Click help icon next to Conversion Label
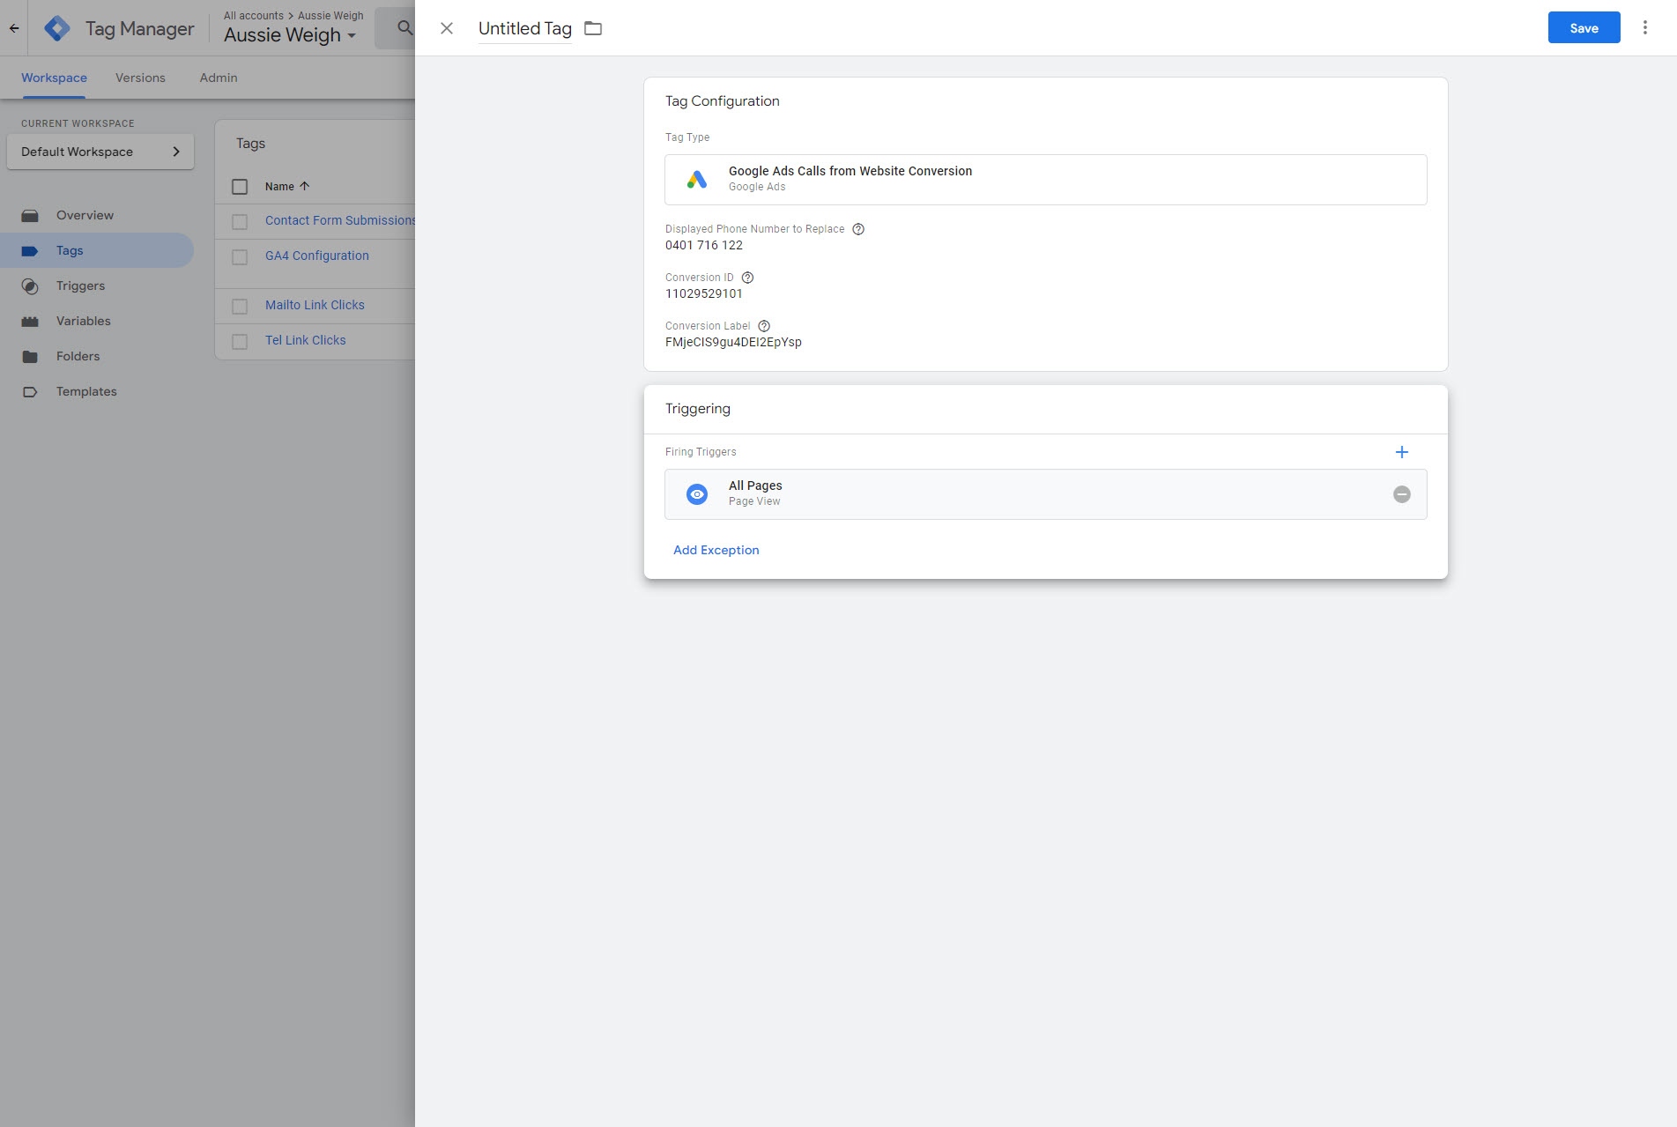This screenshot has width=1677, height=1127. coord(764,326)
